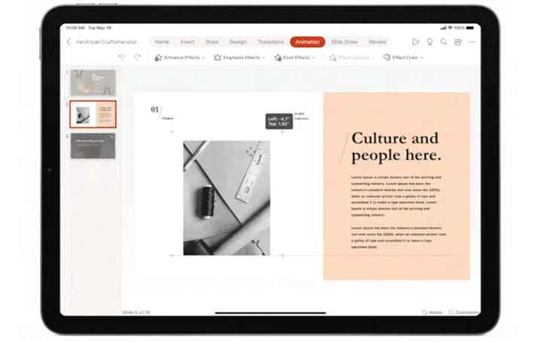Expand the Exit Effects dropdown
542x342 pixels.
click(295, 57)
